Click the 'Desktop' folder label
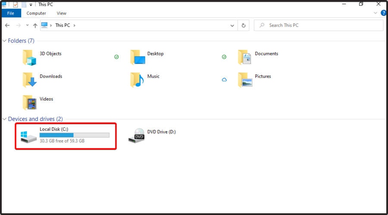The image size is (388, 215). click(x=155, y=54)
